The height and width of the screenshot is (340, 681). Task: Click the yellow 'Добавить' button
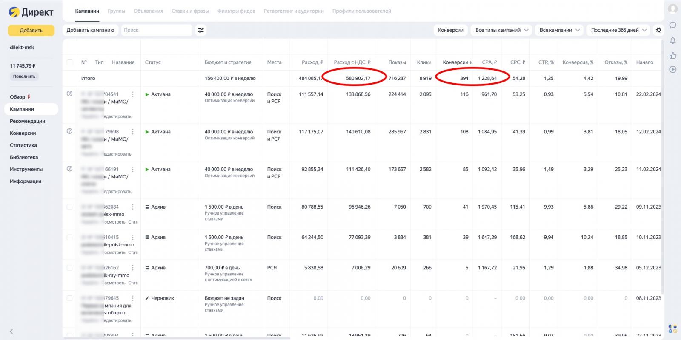click(31, 31)
